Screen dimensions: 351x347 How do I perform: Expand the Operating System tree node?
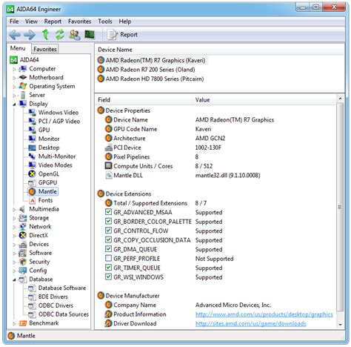[x=14, y=87]
